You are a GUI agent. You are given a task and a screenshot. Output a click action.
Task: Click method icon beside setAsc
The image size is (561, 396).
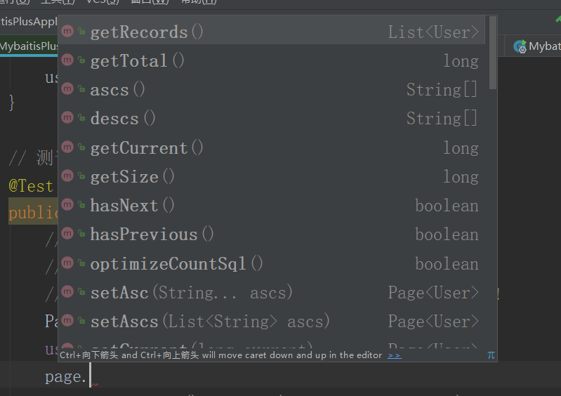point(67,292)
